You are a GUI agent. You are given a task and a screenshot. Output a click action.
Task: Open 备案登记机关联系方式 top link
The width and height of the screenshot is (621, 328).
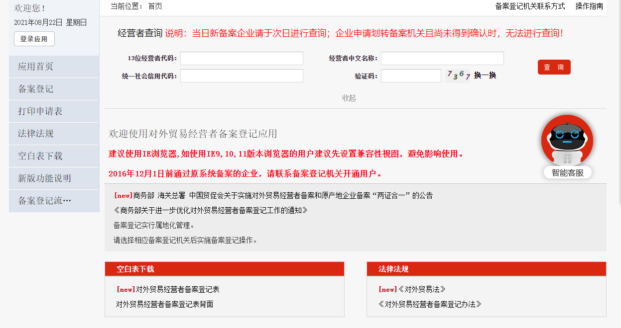tap(530, 6)
